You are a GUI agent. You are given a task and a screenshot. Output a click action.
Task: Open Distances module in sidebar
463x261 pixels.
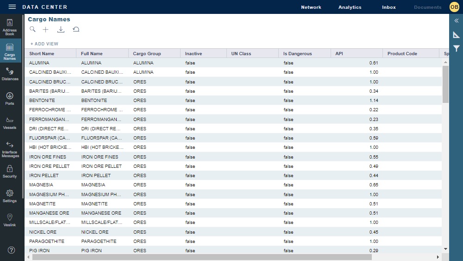pyautogui.click(x=10, y=74)
